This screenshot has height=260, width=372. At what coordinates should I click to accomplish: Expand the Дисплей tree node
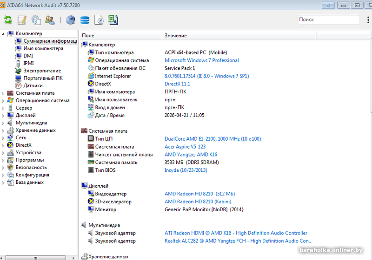click(x=3, y=116)
